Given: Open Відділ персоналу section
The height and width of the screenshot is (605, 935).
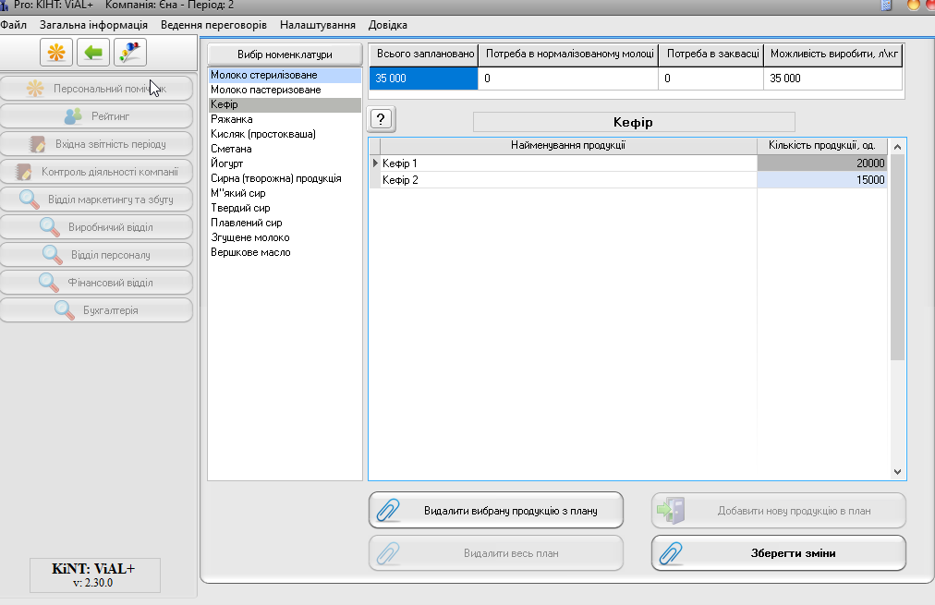Looking at the screenshot, I should pos(97,255).
